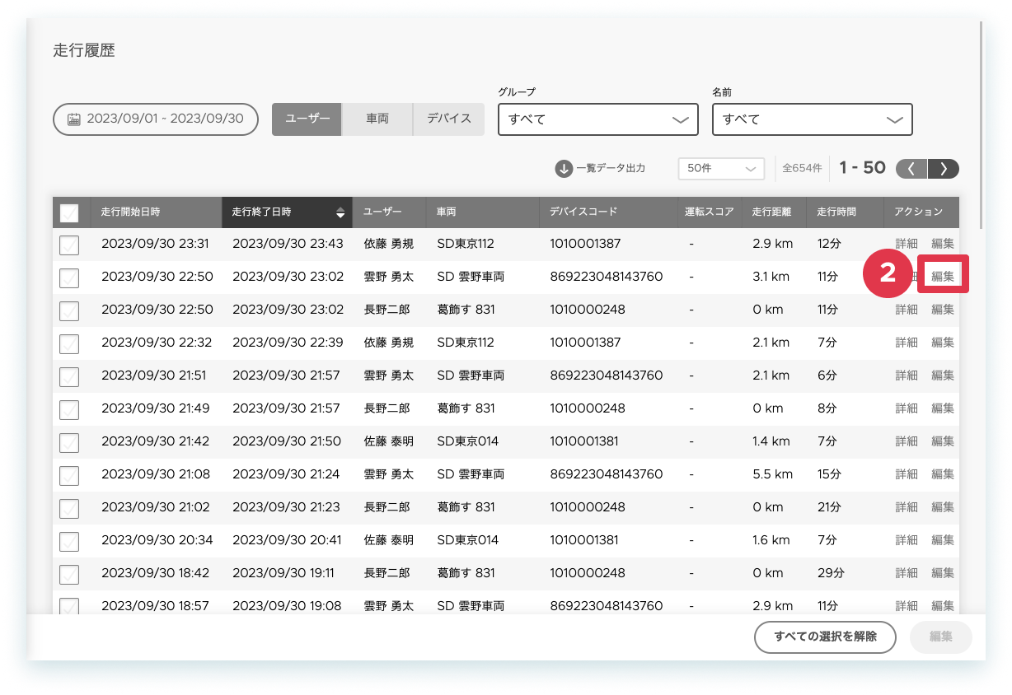Check the row starting 2023/09/30 20:34
Image resolution: width=1012 pixels, height=695 pixels.
pyautogui.click(x=69, y=541)
